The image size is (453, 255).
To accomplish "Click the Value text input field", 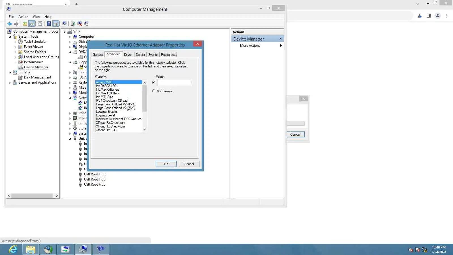I will tap(174, 83).
